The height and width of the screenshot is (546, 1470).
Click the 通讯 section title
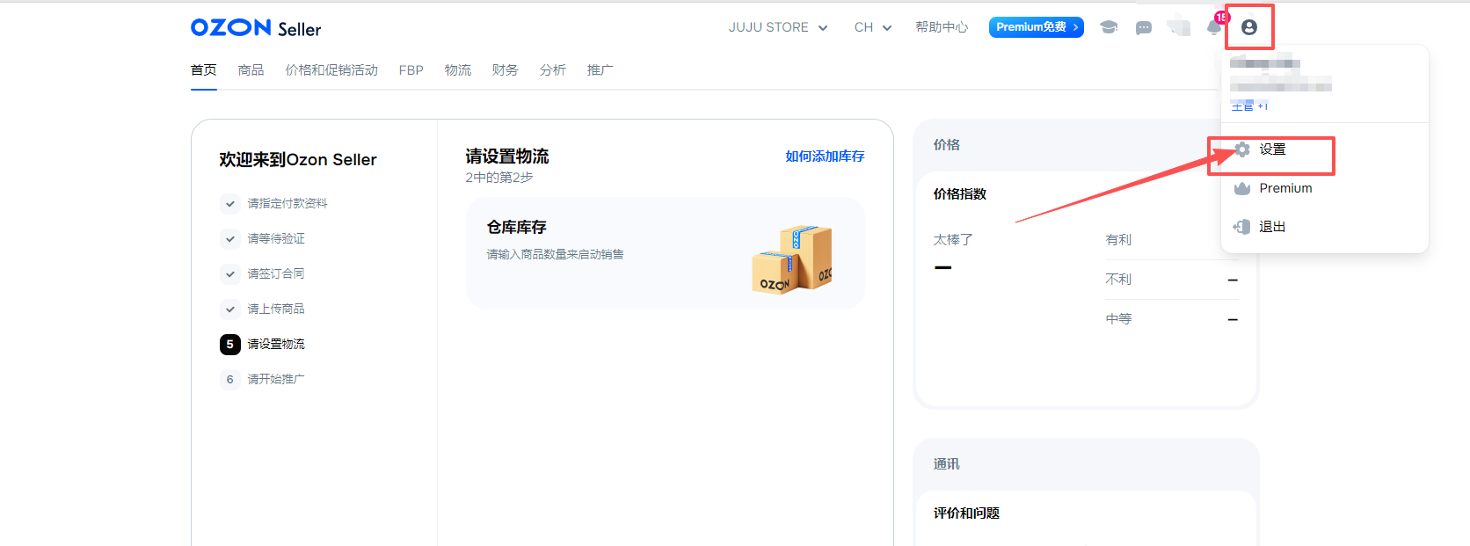[x=947, y=463]
